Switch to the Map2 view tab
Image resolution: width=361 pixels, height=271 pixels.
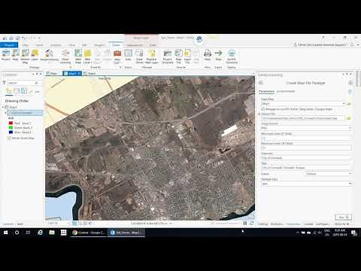coord(89,74)
